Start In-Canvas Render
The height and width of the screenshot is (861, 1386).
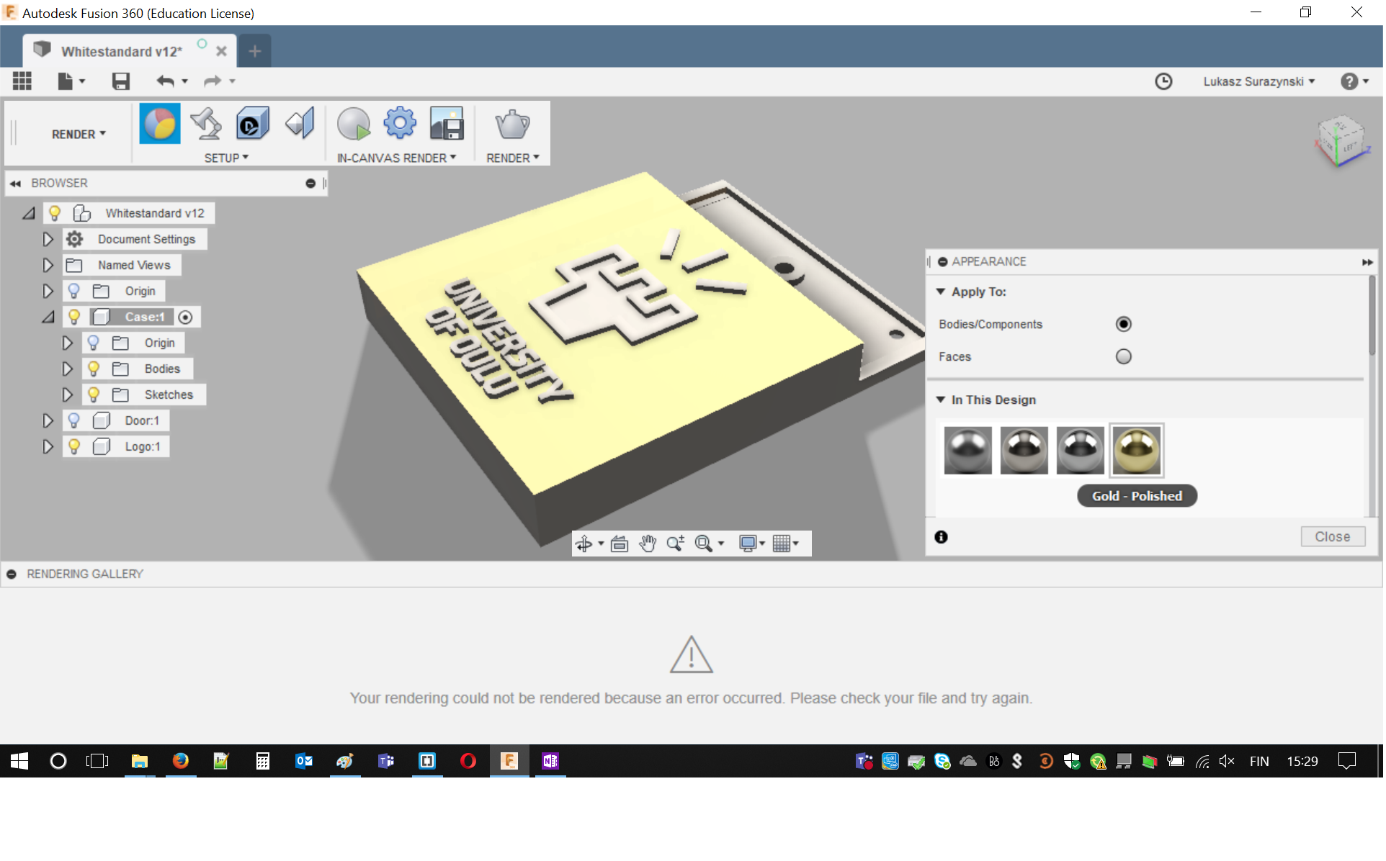(354, 125)
